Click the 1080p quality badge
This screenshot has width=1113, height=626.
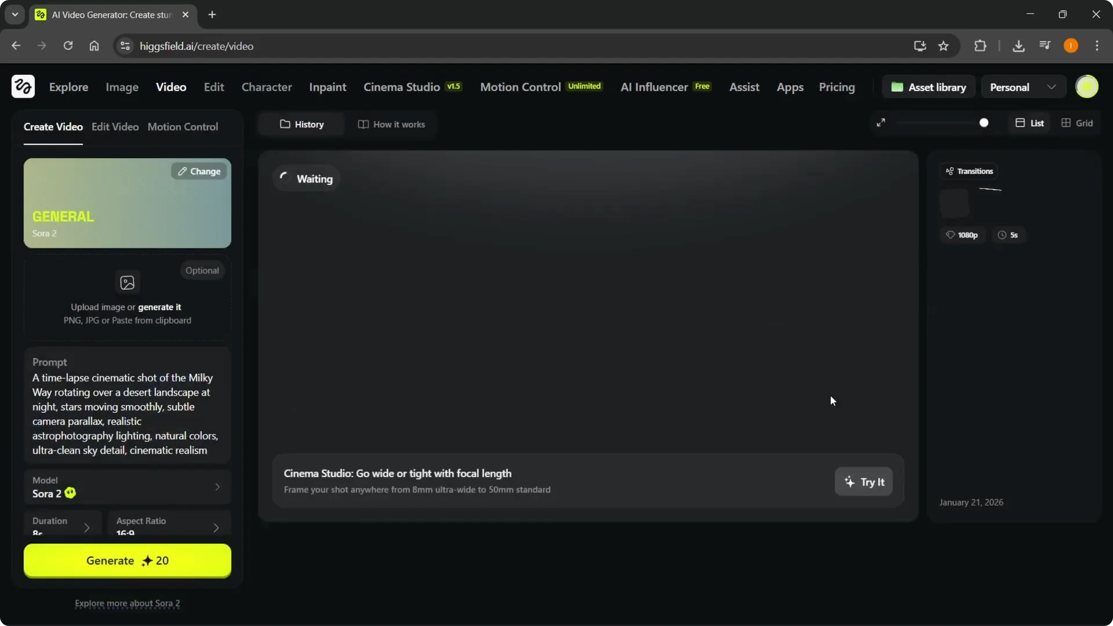coord(962,235)
